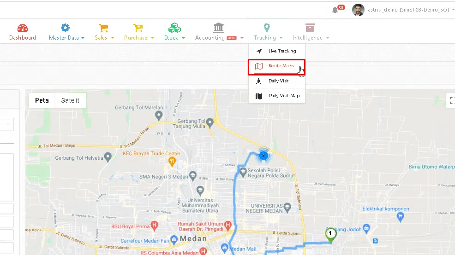Click Gerbang Tol Helvetia map pin
455x255 pixels.
click(x=108, y=157)
